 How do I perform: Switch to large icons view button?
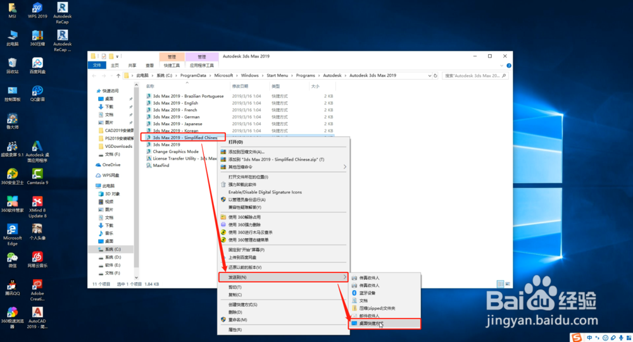pos(508,284)
